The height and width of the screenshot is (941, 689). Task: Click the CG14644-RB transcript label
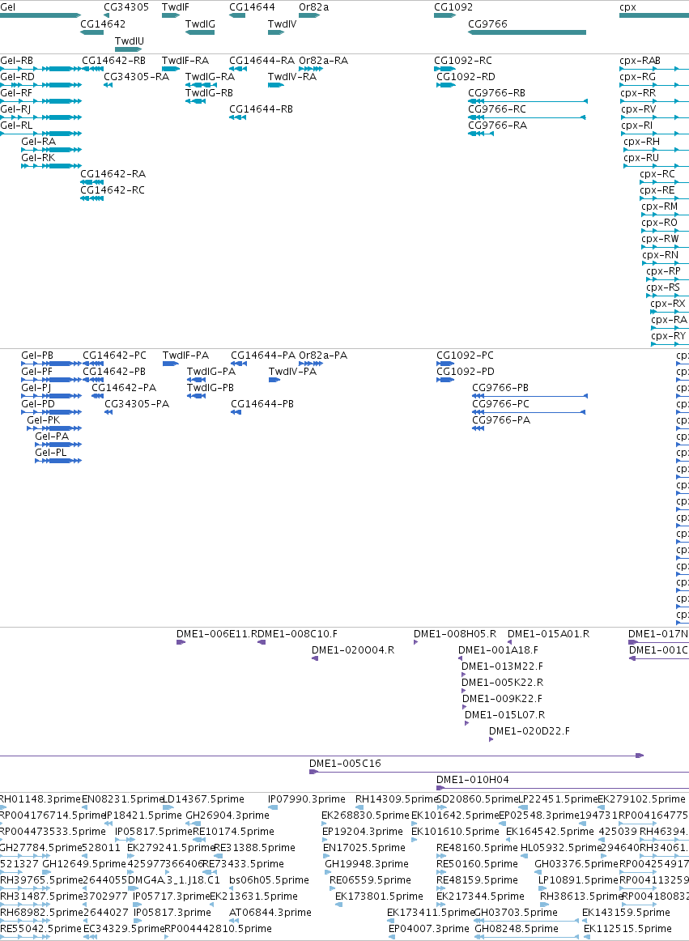pos(261,109)
